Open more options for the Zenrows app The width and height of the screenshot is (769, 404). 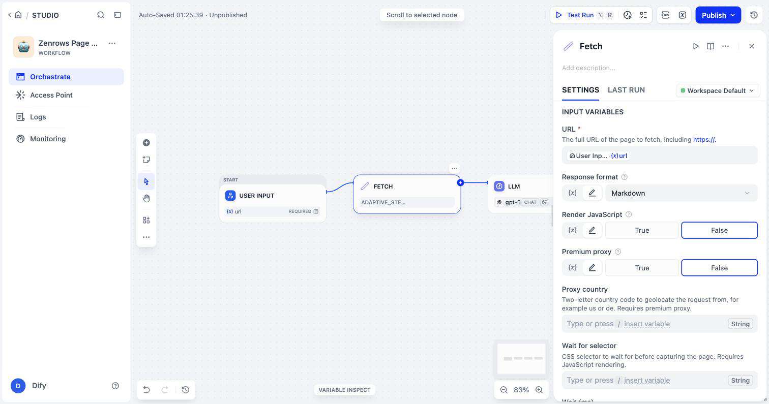(112, 43)
